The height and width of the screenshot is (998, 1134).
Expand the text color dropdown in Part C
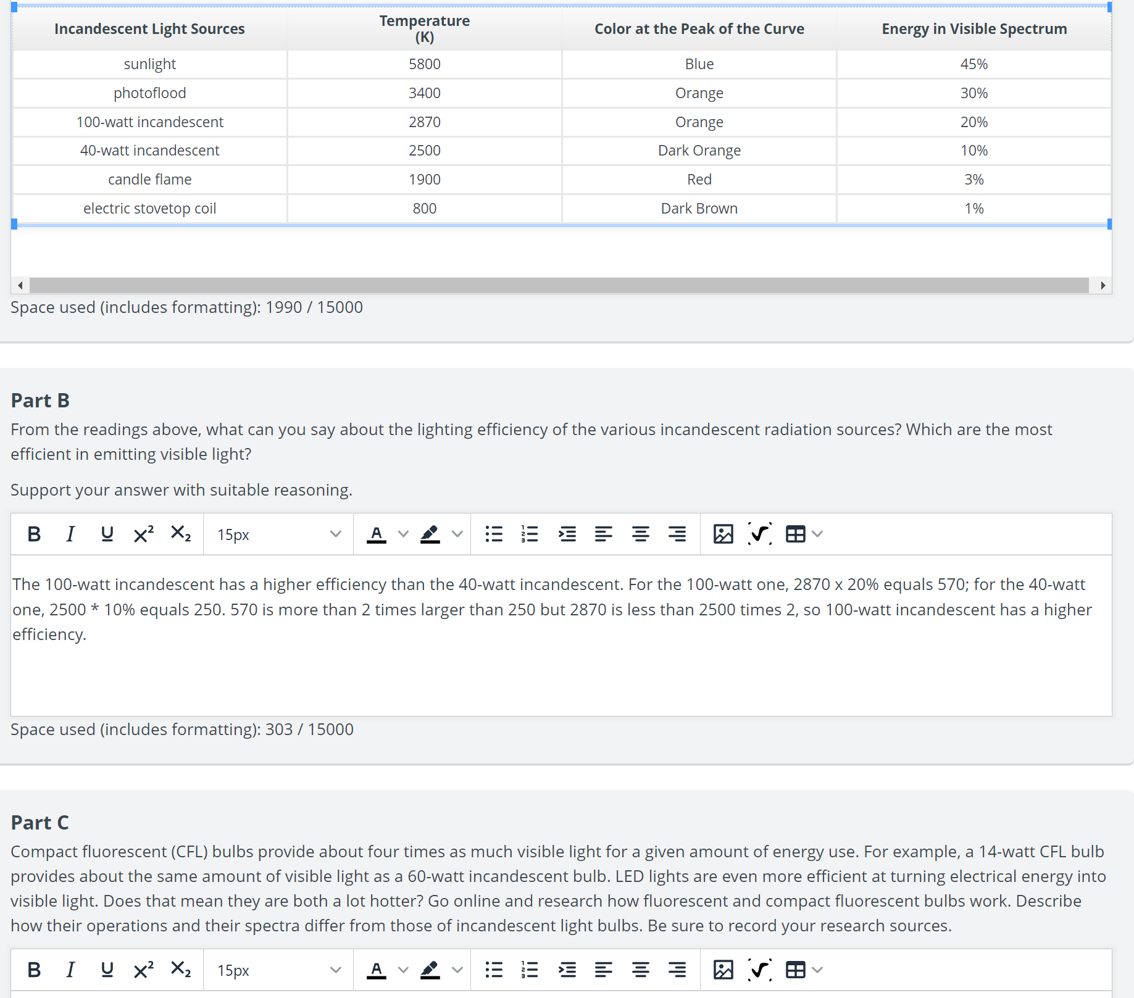(x=404, y=970)
